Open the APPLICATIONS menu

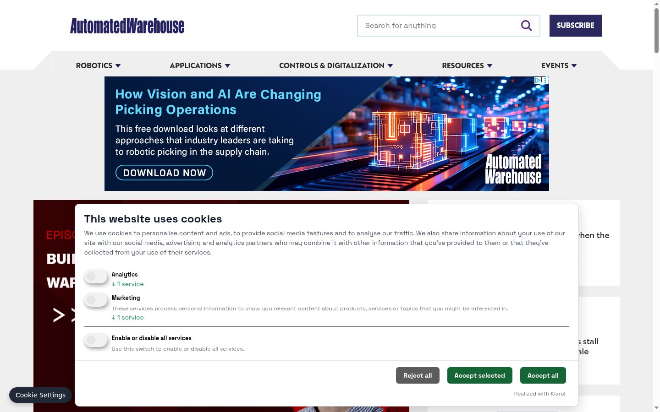[196, 65]
